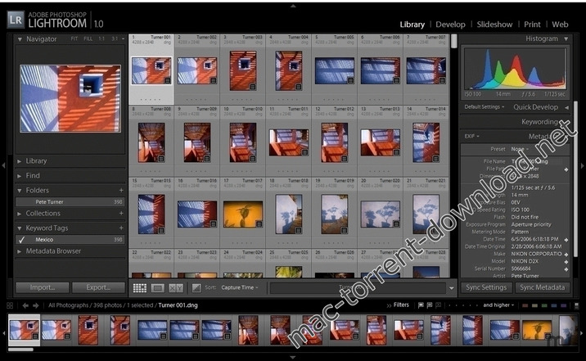Collapse the Keyword Tags panel
This screenshot has width=586, height=361.
[20, 228]
